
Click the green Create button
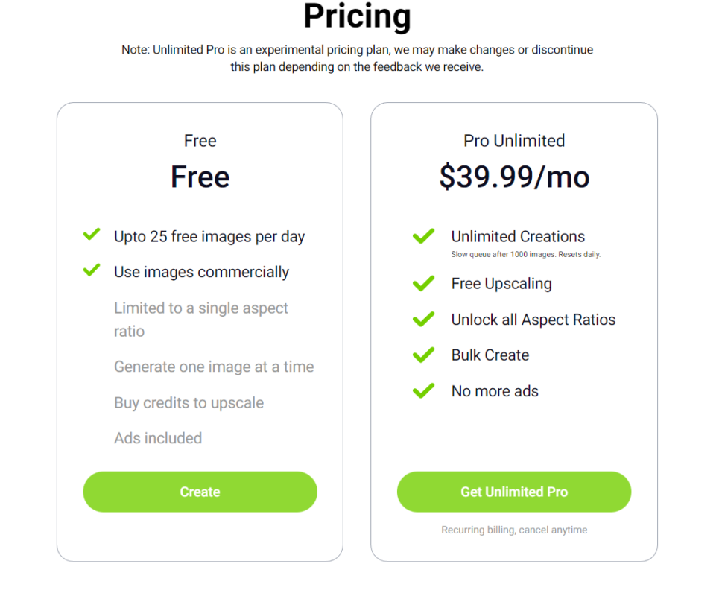click(200, 492)
